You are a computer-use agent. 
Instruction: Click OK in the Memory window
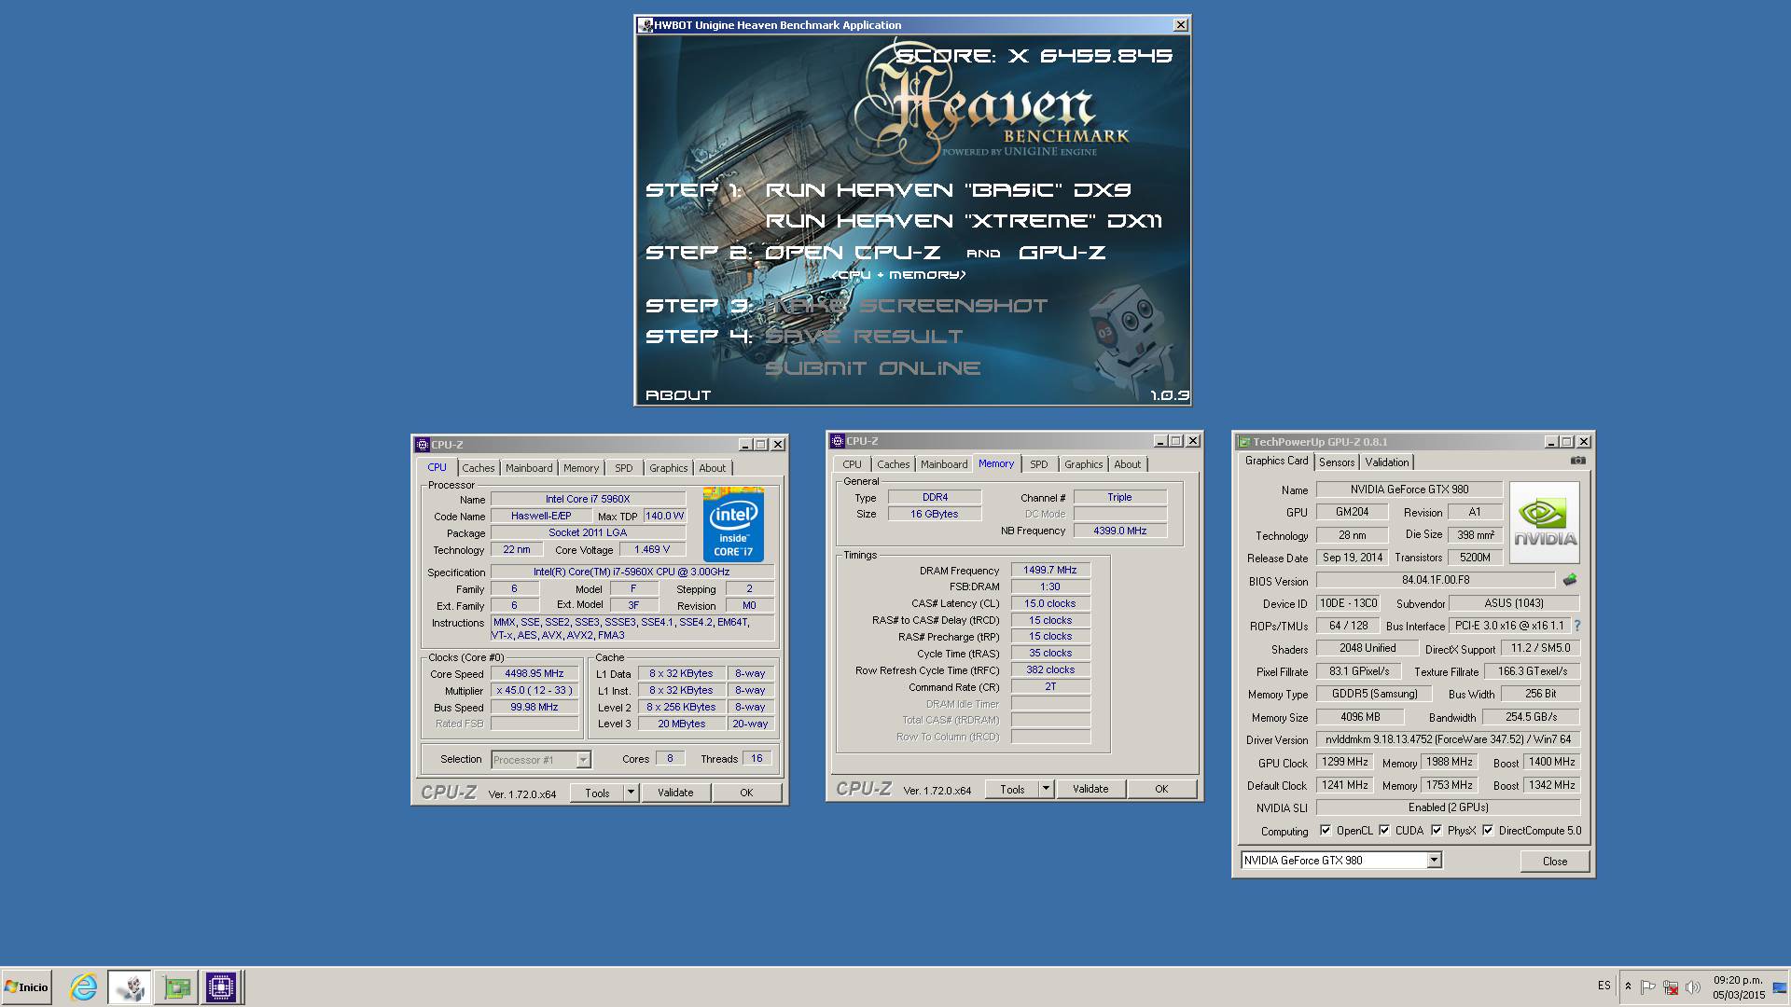pos(1161,789)
